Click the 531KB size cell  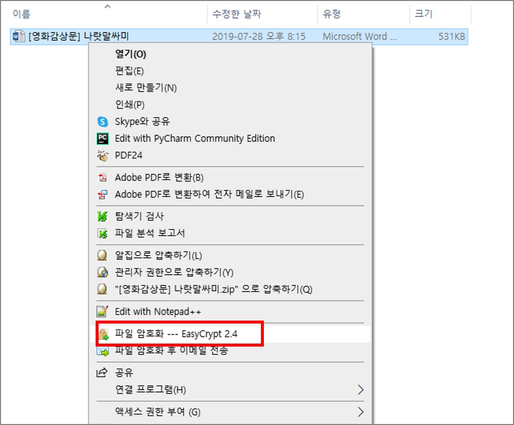(452, 36)
